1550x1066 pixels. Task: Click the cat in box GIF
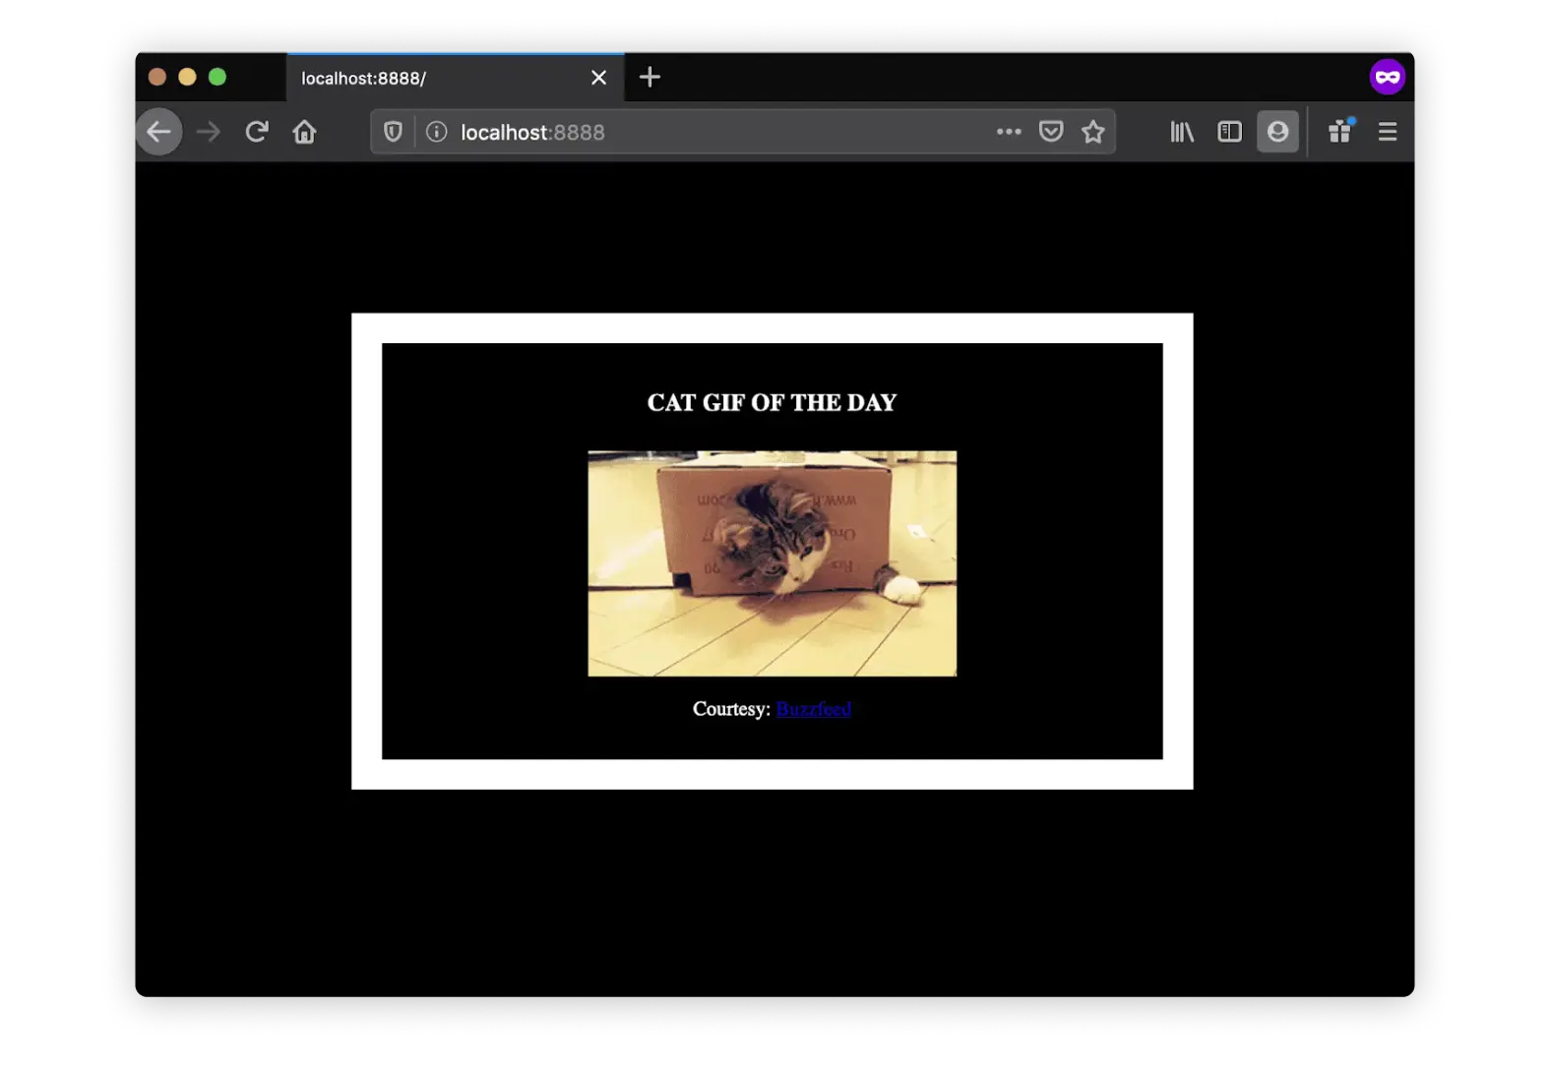click(772, 563)
